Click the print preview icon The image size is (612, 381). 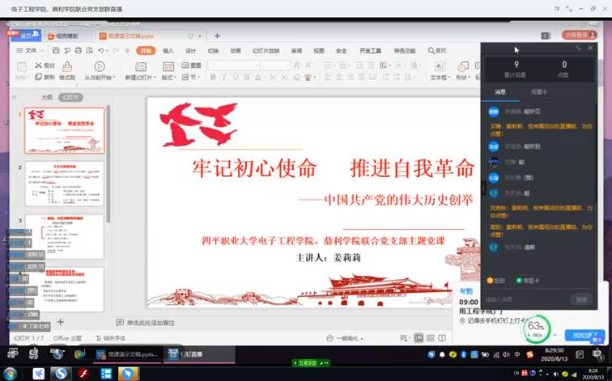89,51
